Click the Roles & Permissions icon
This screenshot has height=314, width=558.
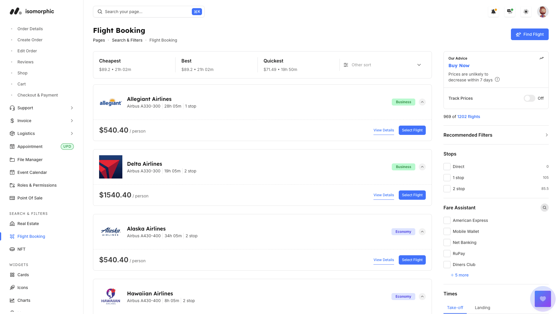tap(12, 185)
